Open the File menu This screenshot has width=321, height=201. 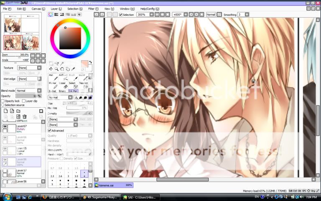(7, 9)
